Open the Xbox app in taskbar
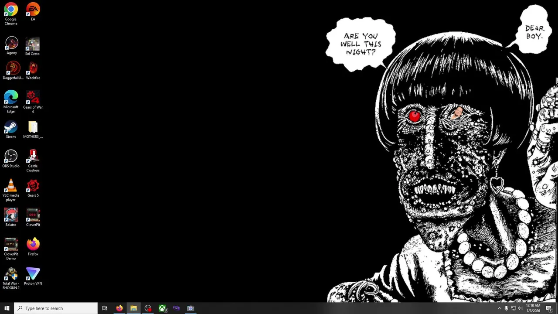Image resolution: width=558 pixels, height=314 pixels. (162, 308)
